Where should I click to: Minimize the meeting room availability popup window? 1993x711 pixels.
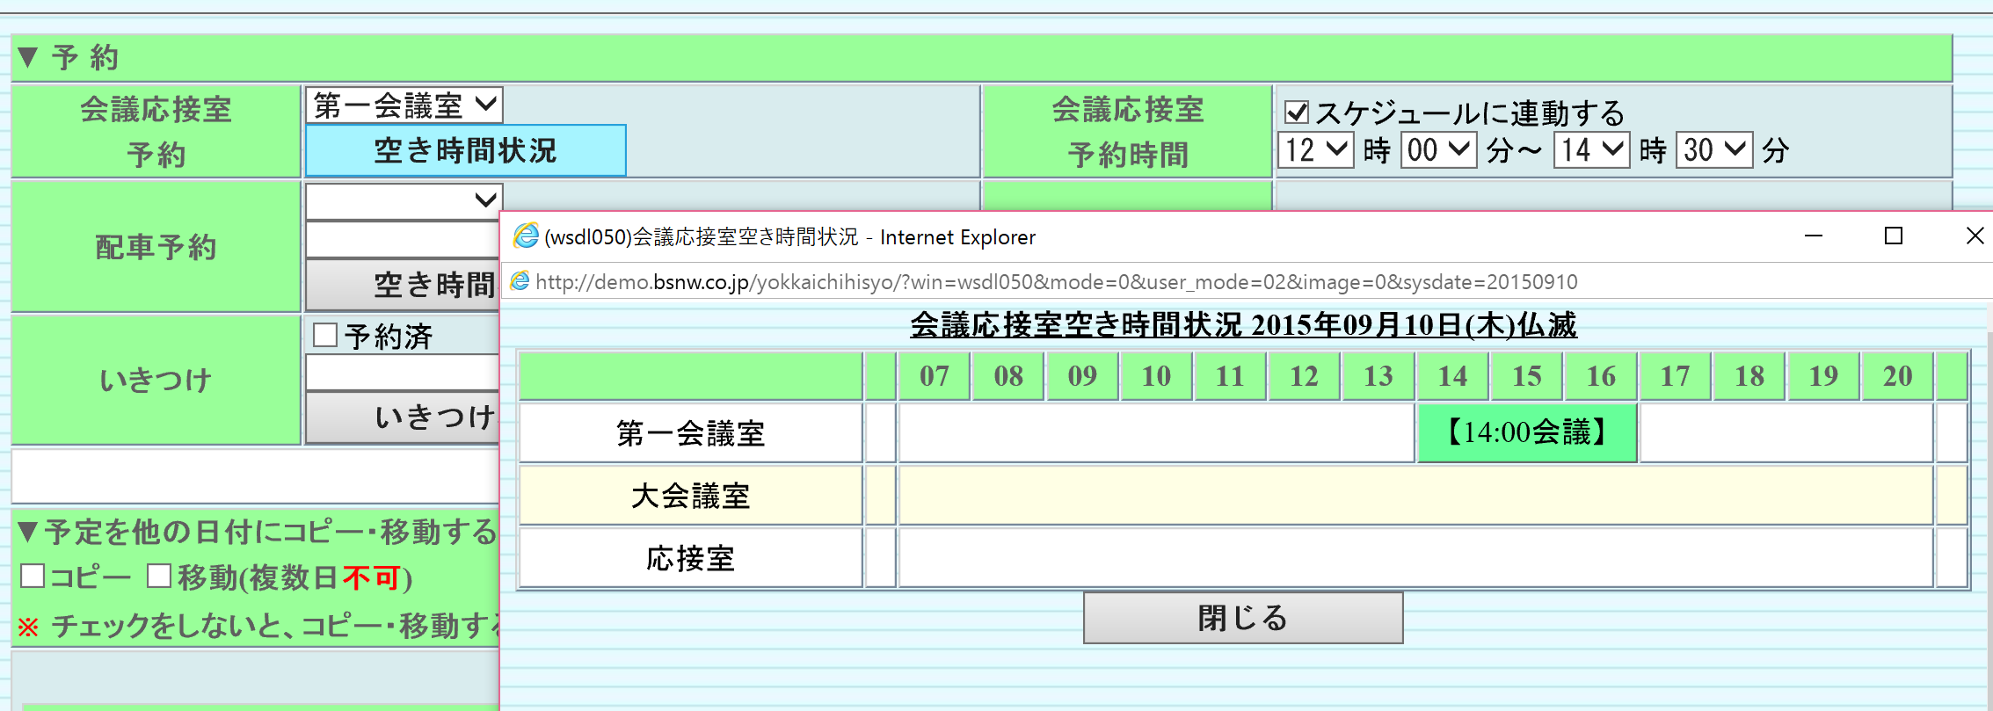coord(1813,236)
